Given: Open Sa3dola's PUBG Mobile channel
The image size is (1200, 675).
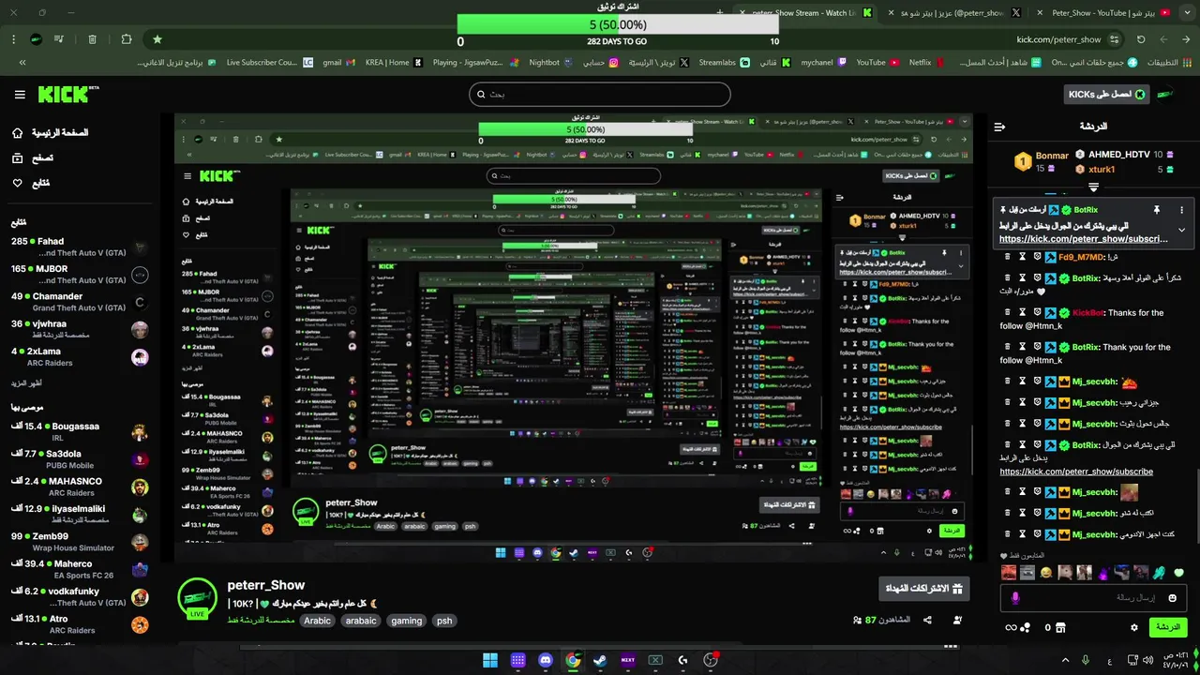Looking at the screenshot, I should 80,458.
